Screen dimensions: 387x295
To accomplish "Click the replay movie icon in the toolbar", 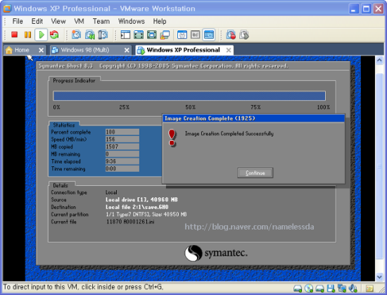I will (x=244, y=34).
